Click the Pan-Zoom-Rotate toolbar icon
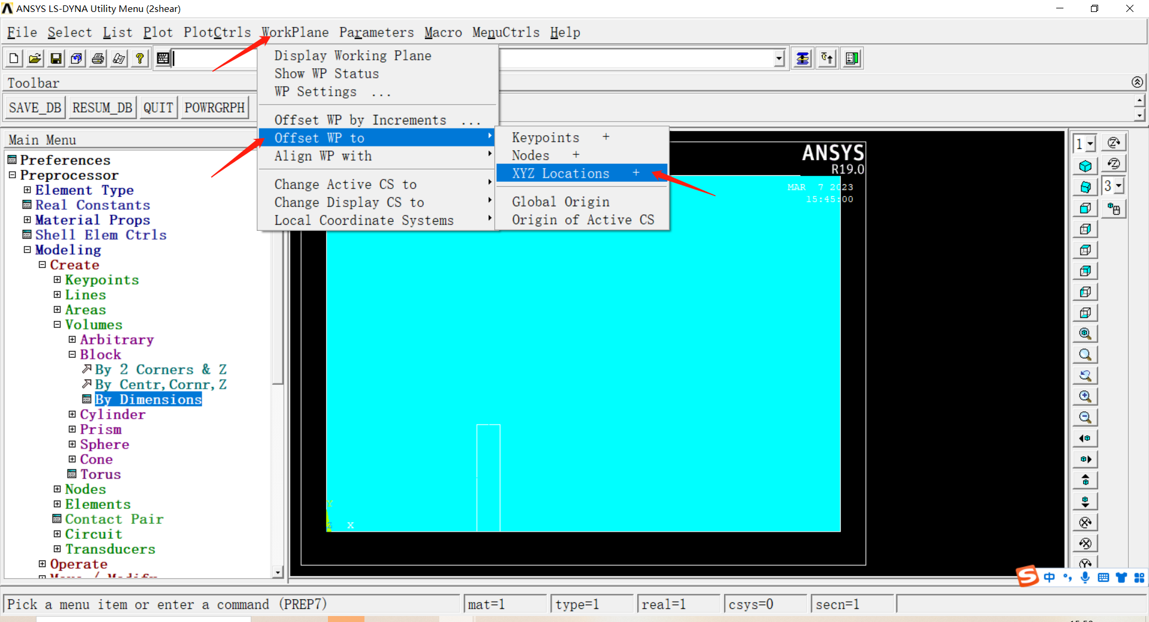 pyautogui.click(x=77, y=59)
